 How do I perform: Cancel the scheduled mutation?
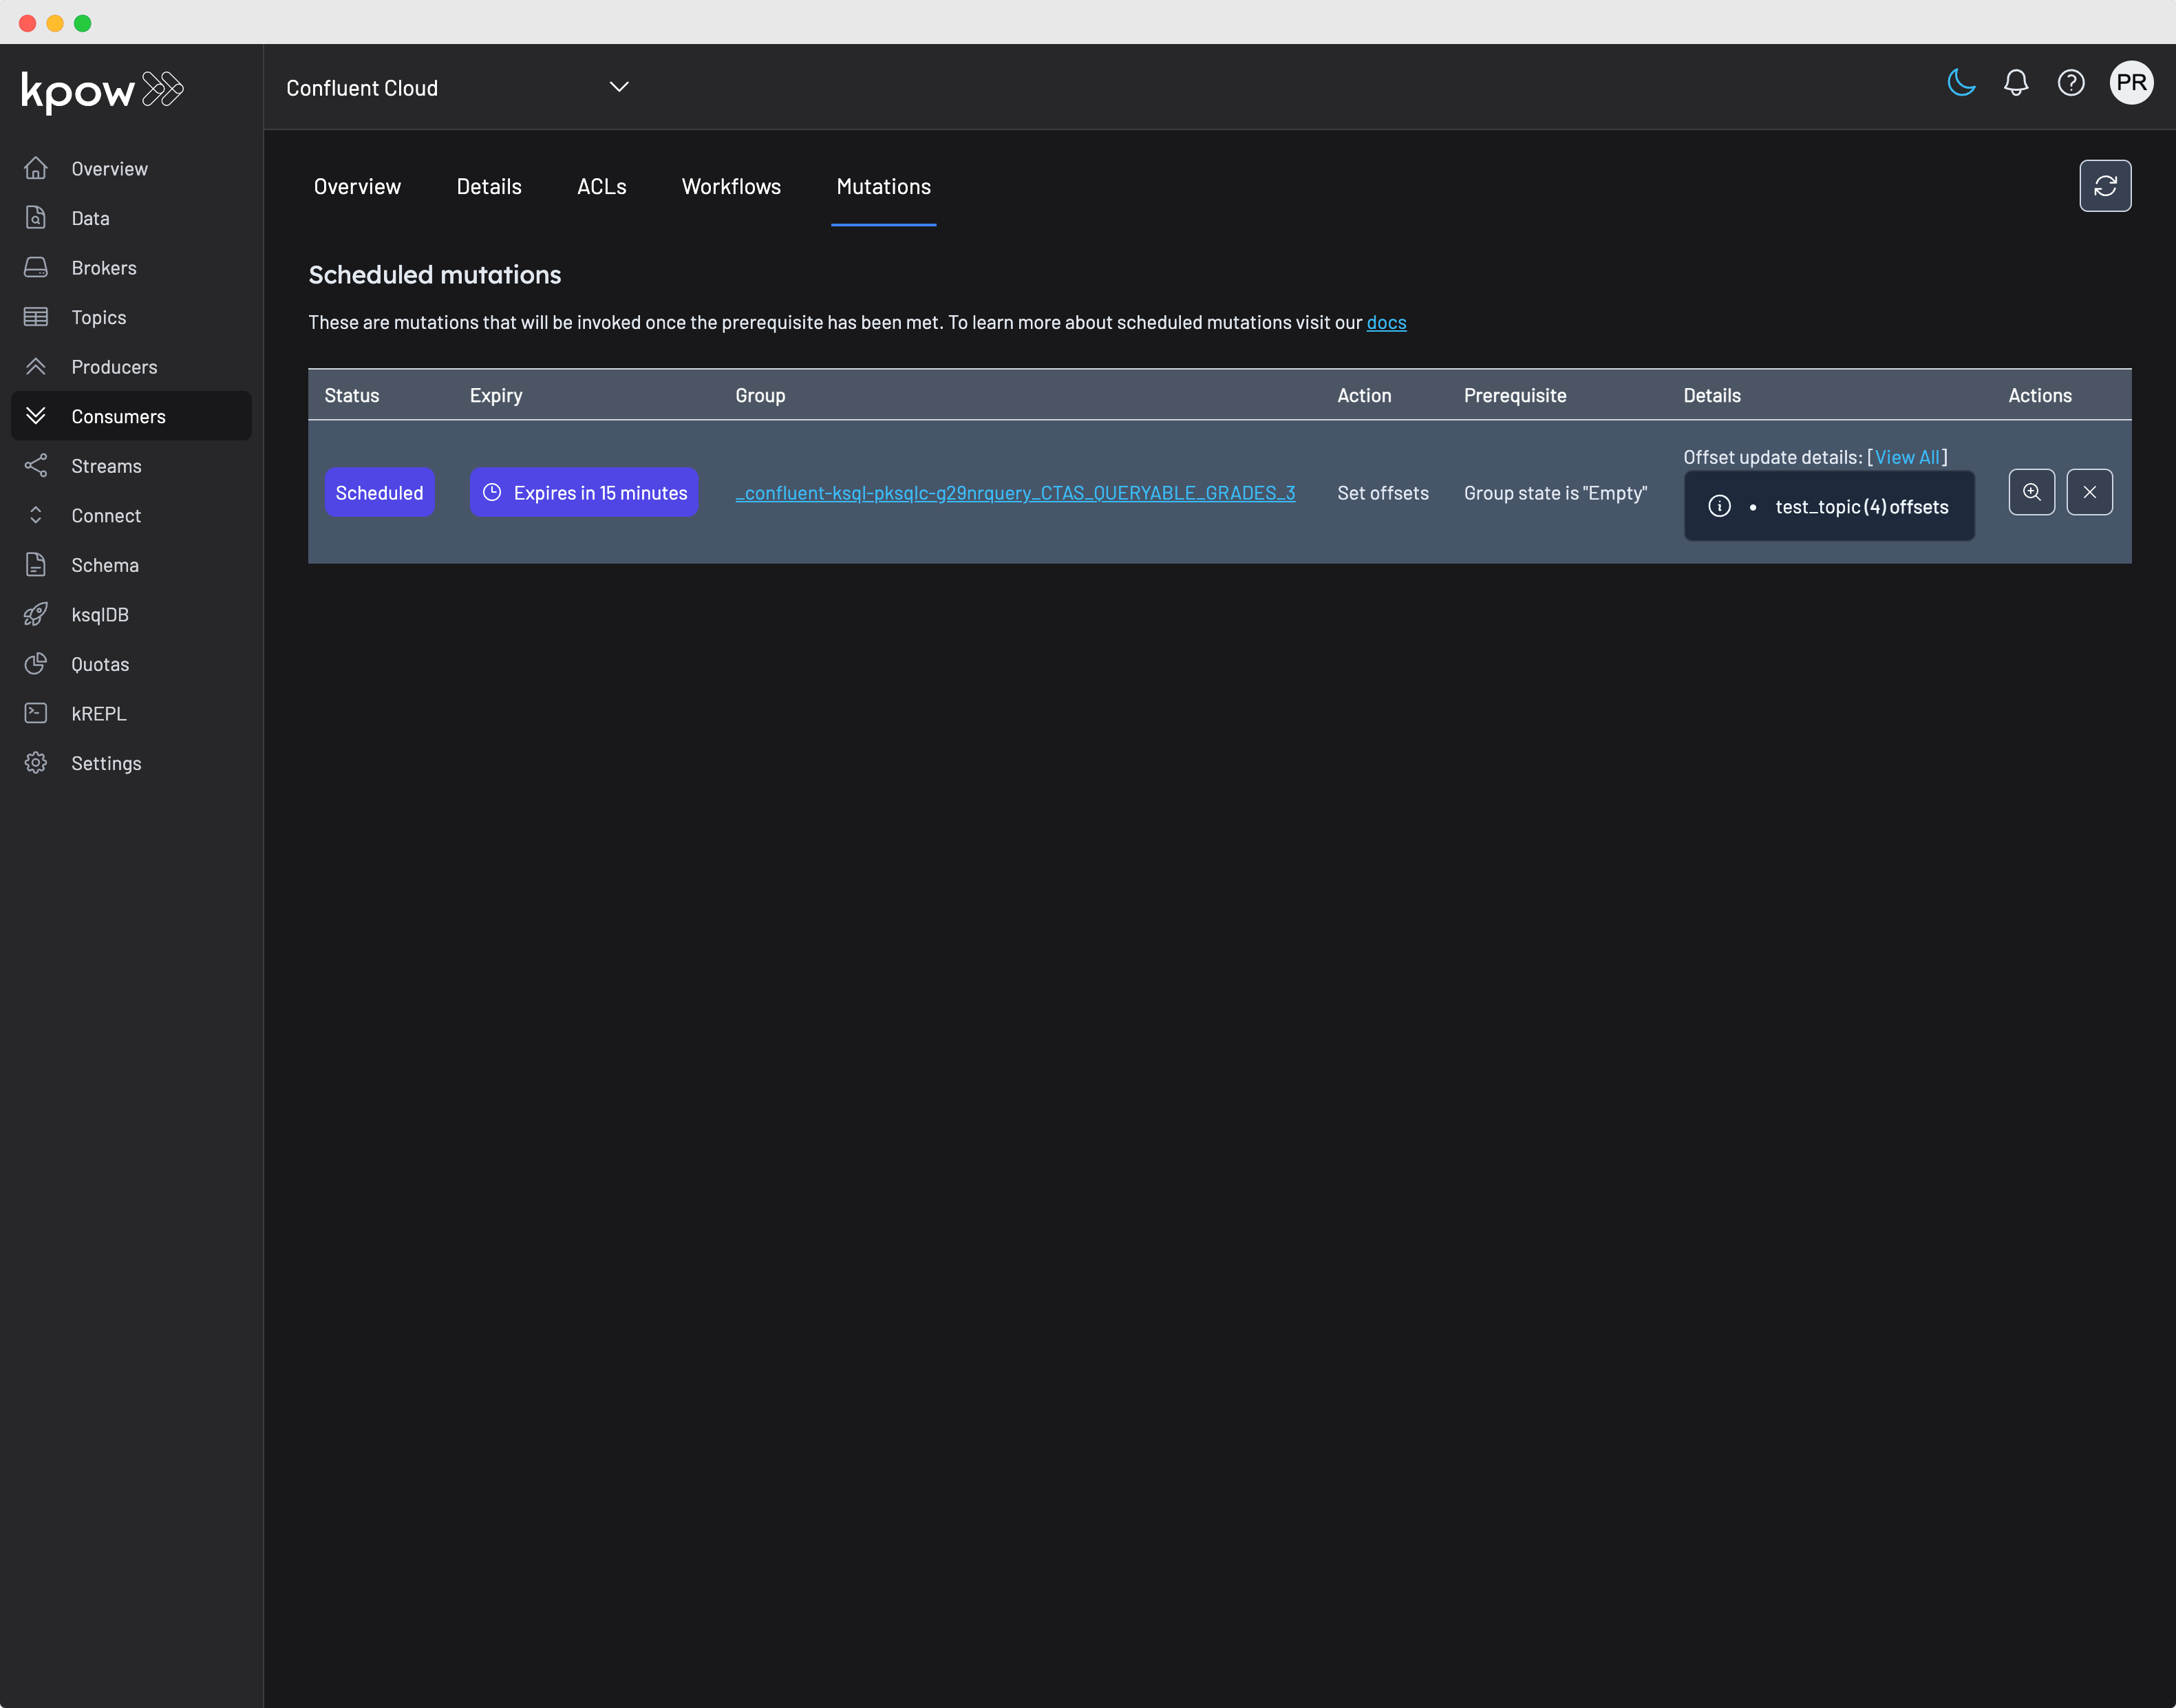[2089, 492]
